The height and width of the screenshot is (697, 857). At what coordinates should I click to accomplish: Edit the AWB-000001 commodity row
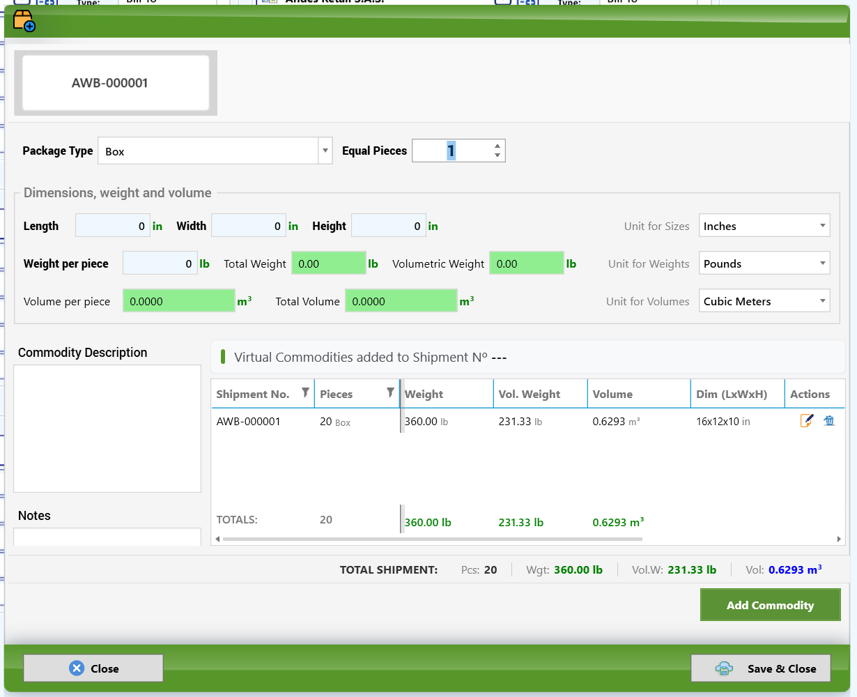pyautogui.click(x=807, y=421)
